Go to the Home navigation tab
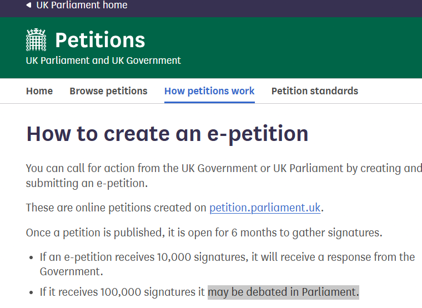This screenshot has width=422, height=308. pyautogui.click(x=39, y=91)
